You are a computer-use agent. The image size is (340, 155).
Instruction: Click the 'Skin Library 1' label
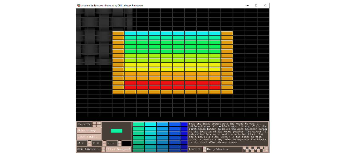tap(89, 149)
